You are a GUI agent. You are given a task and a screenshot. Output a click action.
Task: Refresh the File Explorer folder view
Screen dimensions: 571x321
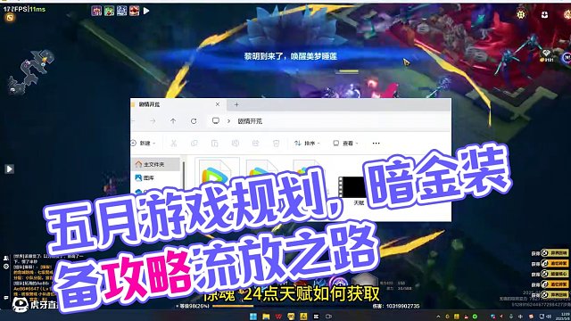click(194, 121)
